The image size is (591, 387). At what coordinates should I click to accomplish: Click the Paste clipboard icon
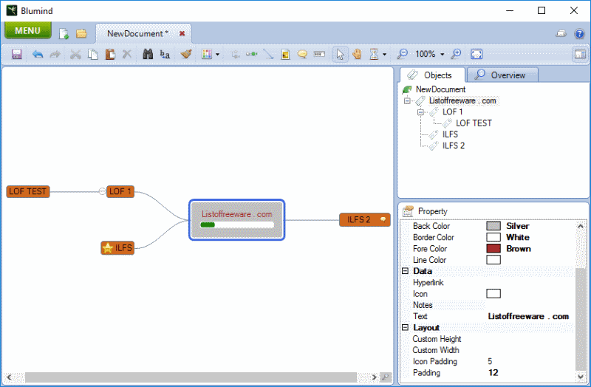click(110, 54)
